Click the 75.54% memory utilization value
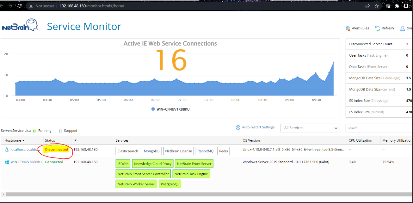Screen dimensions: 413x203 pos(388,162)
